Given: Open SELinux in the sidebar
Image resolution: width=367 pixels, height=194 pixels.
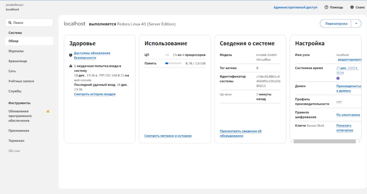Looking at the screenshot, I should point(29,151).
